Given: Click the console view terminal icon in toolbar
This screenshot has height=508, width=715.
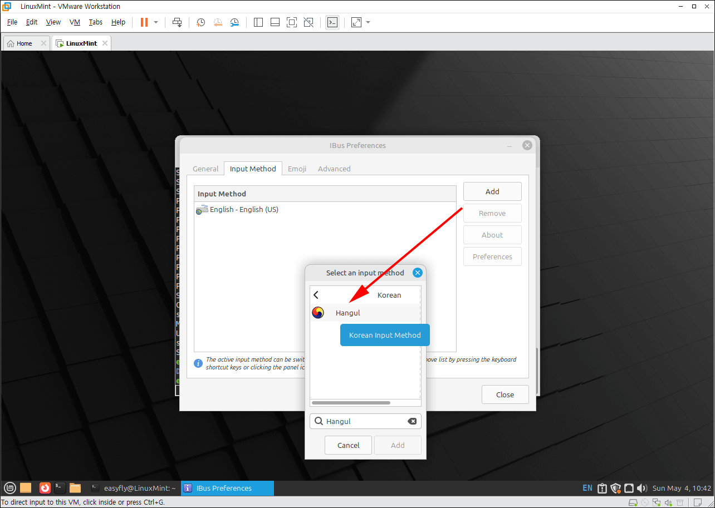Looking at the screenshot, I should coord(332,22).
